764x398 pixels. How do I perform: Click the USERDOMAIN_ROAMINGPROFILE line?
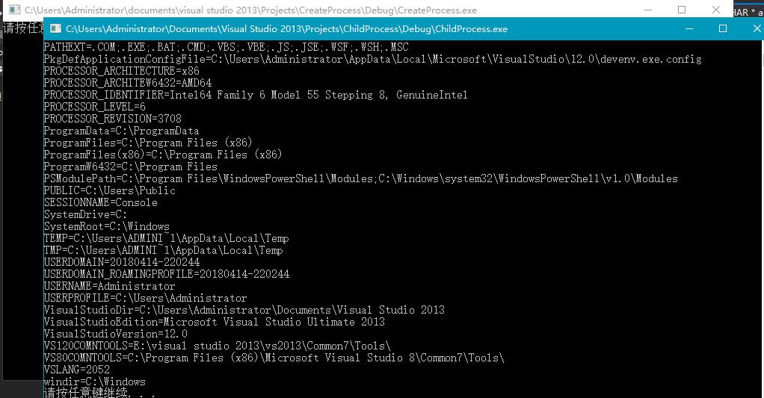pyautogui.click(x=167, y=274)
